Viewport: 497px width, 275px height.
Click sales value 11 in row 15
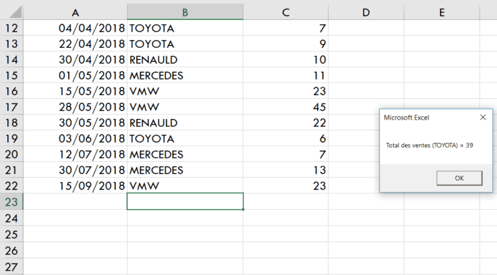(x=285, y=76)
